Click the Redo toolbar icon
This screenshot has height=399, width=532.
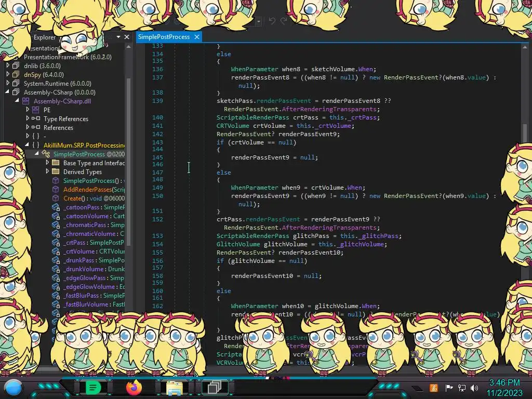point(284,21)
